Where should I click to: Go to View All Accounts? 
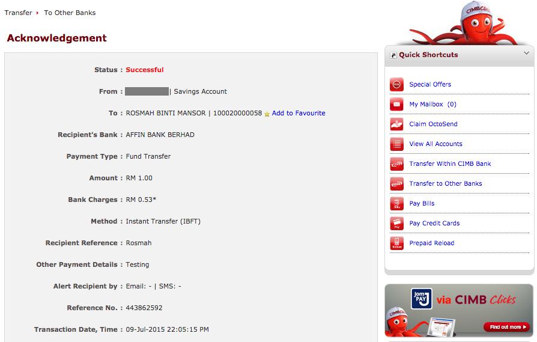tap(435, 144)
